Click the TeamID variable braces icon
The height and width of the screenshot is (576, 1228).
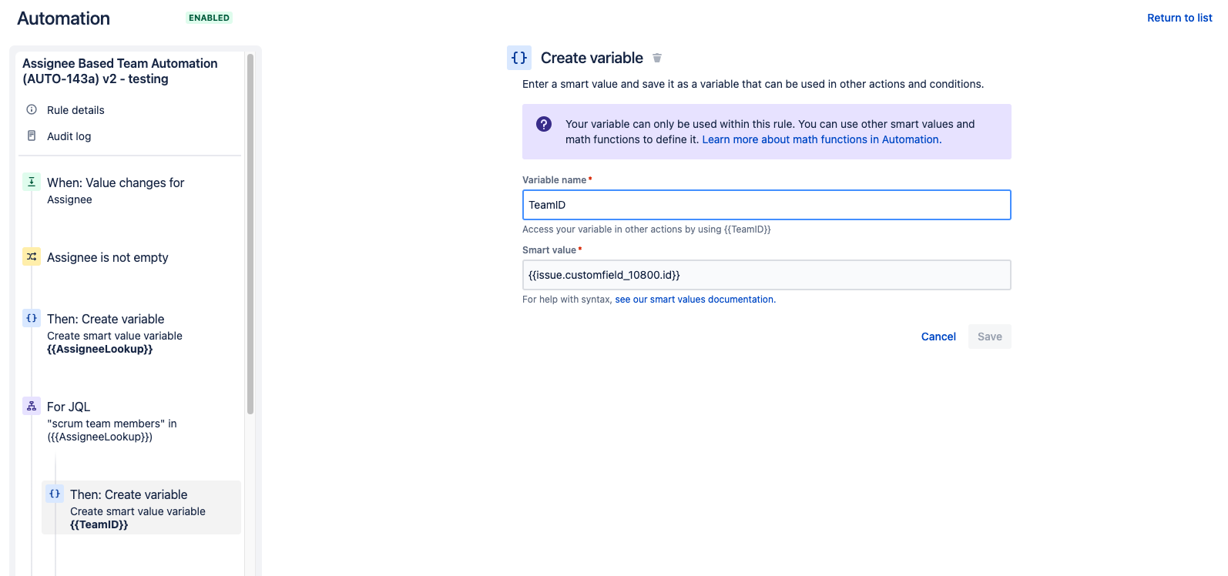[x=55, y=494]
